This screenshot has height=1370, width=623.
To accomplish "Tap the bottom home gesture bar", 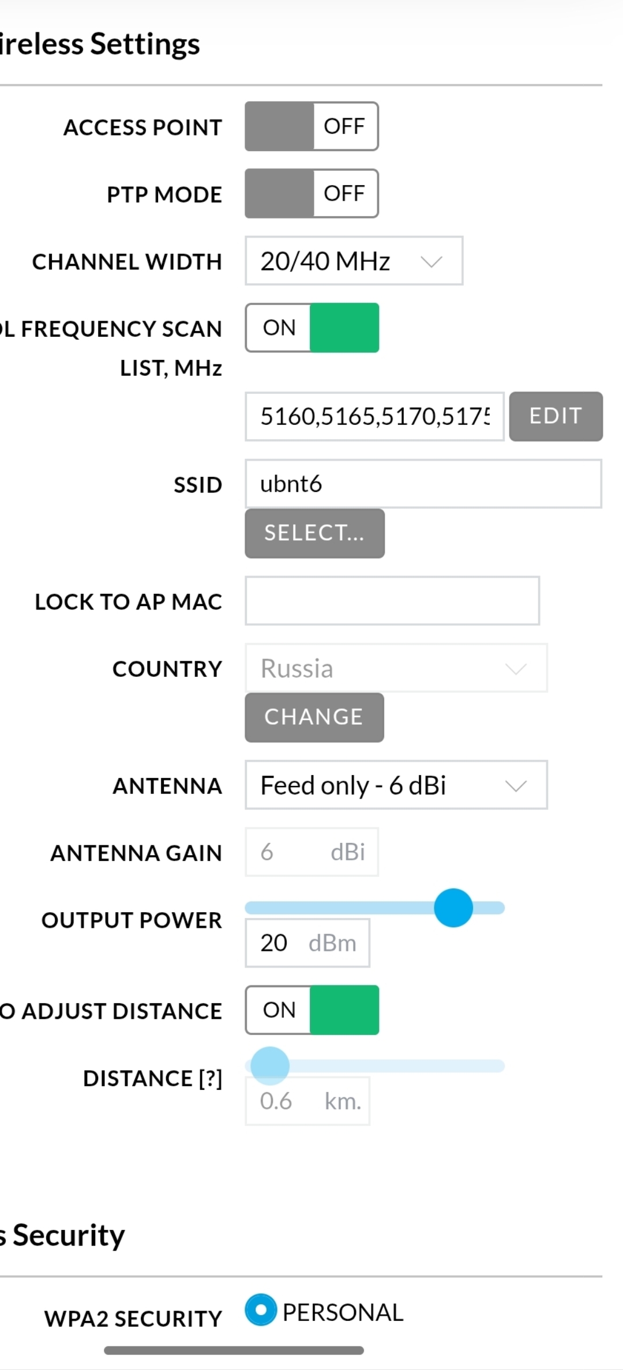I will pyautogui.click(x=234, y=1350).
